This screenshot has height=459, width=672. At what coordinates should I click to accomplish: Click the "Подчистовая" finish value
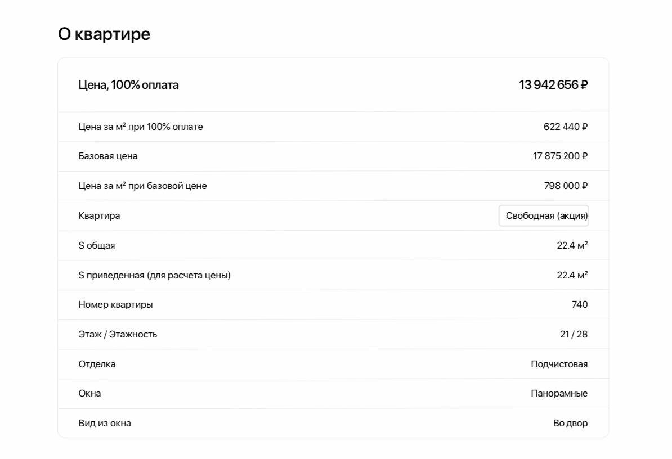click(559, 364)
